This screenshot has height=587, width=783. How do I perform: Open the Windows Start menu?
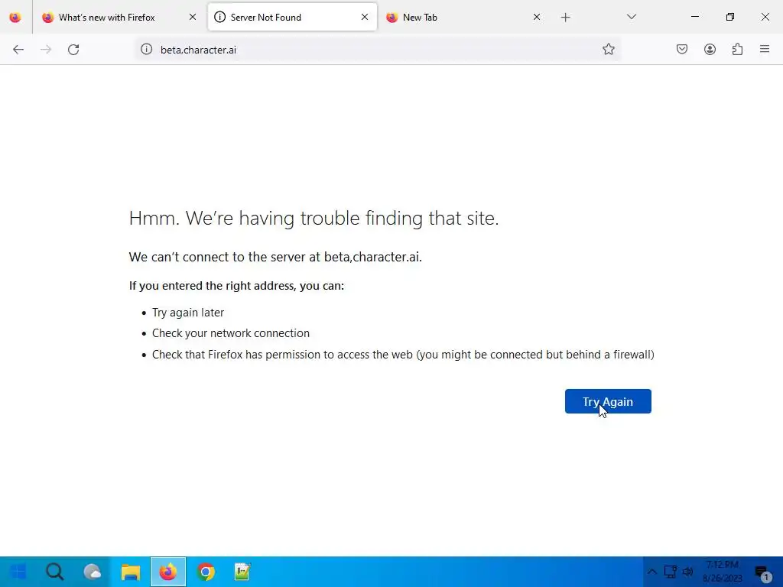18,572
